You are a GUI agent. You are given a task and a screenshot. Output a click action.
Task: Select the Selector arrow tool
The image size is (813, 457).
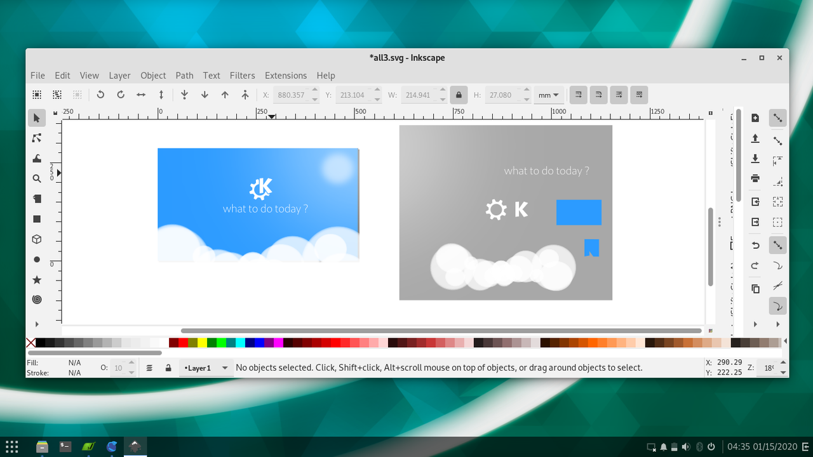[37, 118]
